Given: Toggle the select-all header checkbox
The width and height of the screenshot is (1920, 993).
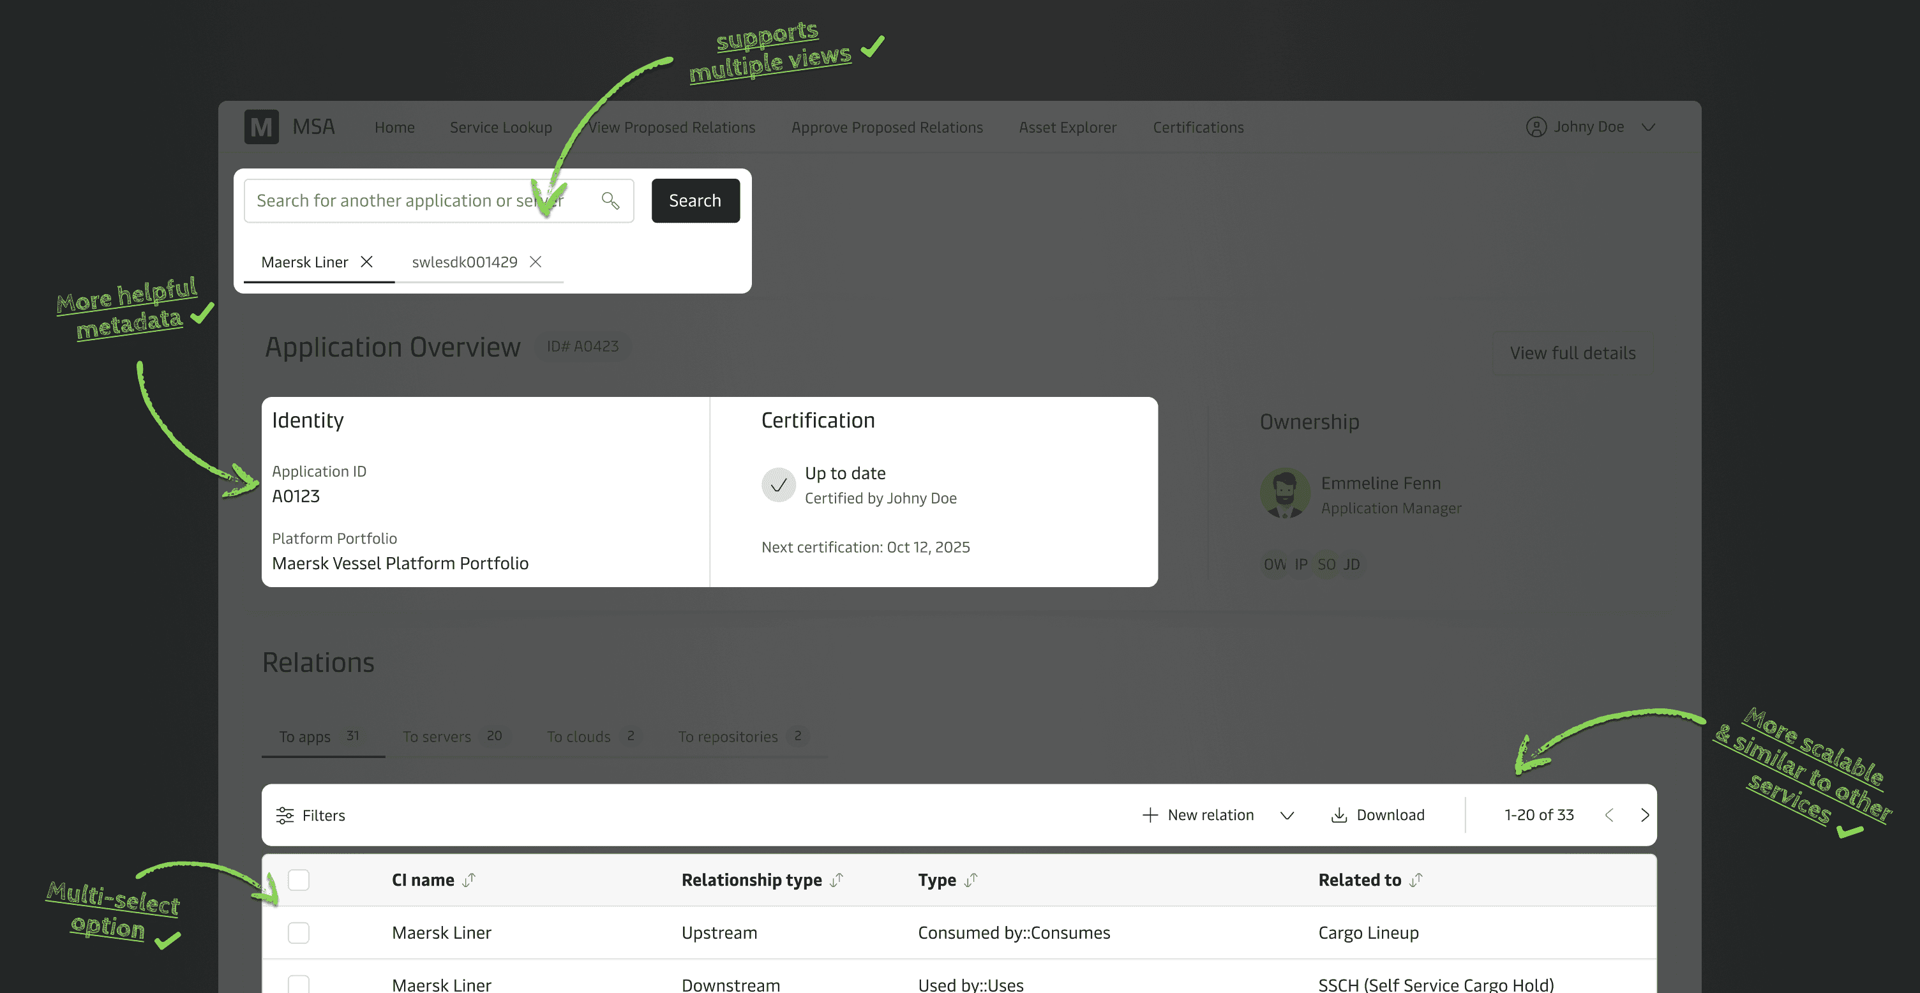Looking at the screenshot, I should tap(299, 880).
